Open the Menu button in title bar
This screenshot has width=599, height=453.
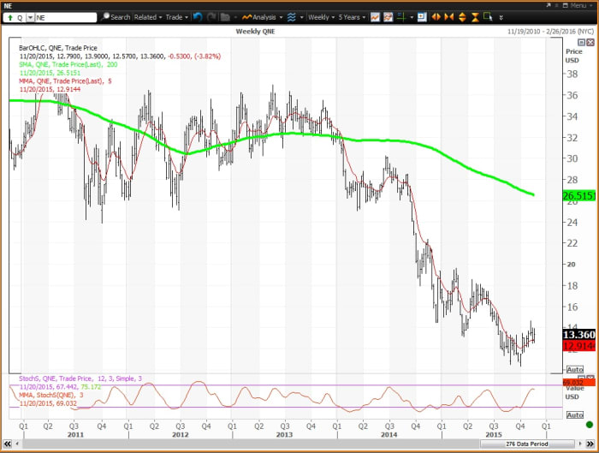pos(578,4)
